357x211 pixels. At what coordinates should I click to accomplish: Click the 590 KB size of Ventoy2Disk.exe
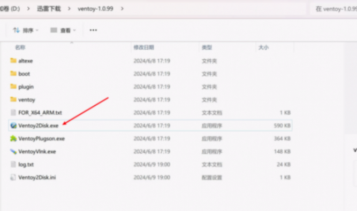click(282, 126)
